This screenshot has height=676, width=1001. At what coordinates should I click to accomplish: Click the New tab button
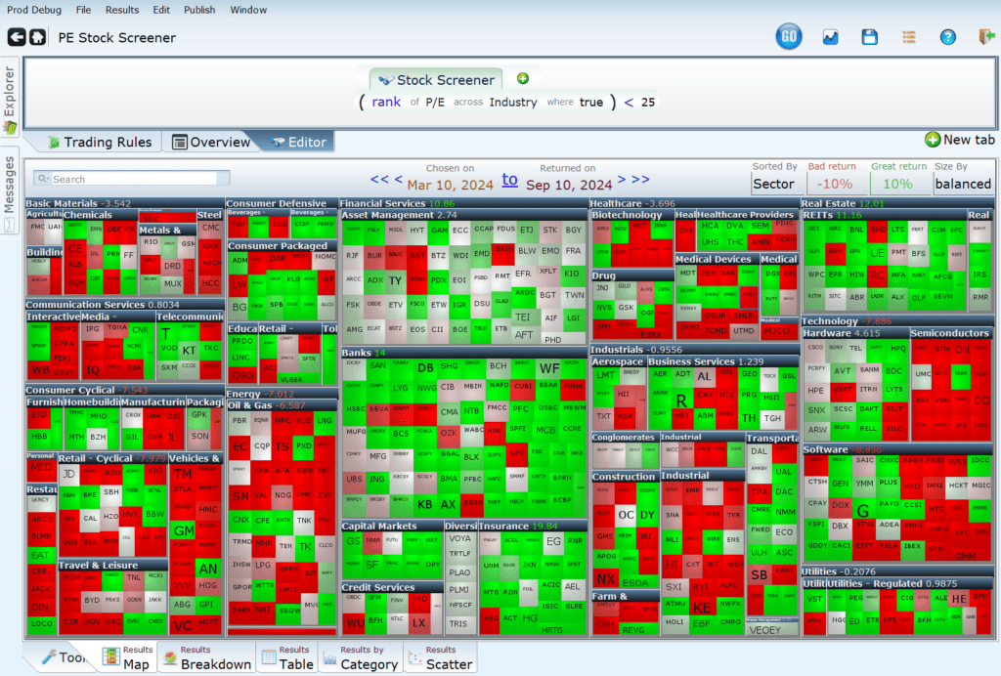(x=960, y=140)
